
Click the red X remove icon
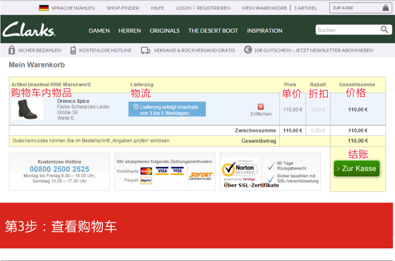coord(261,106)
